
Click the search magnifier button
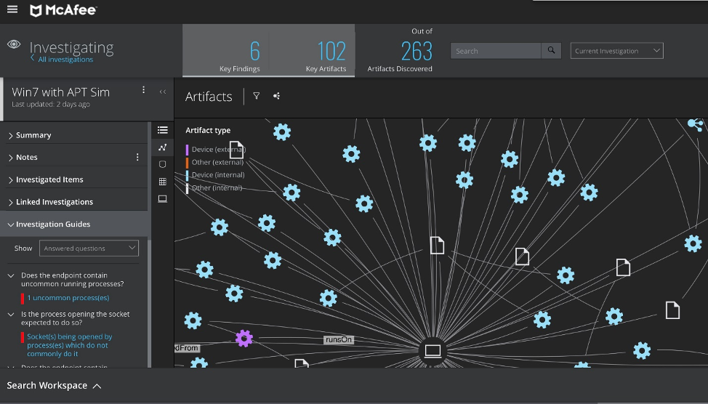[x=552, y=51]
